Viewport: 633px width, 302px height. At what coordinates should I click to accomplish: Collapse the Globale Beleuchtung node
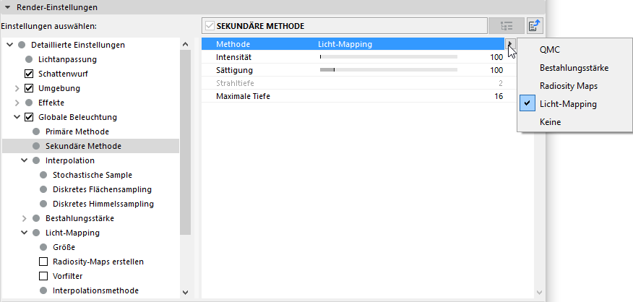click(x=17, y=117)
